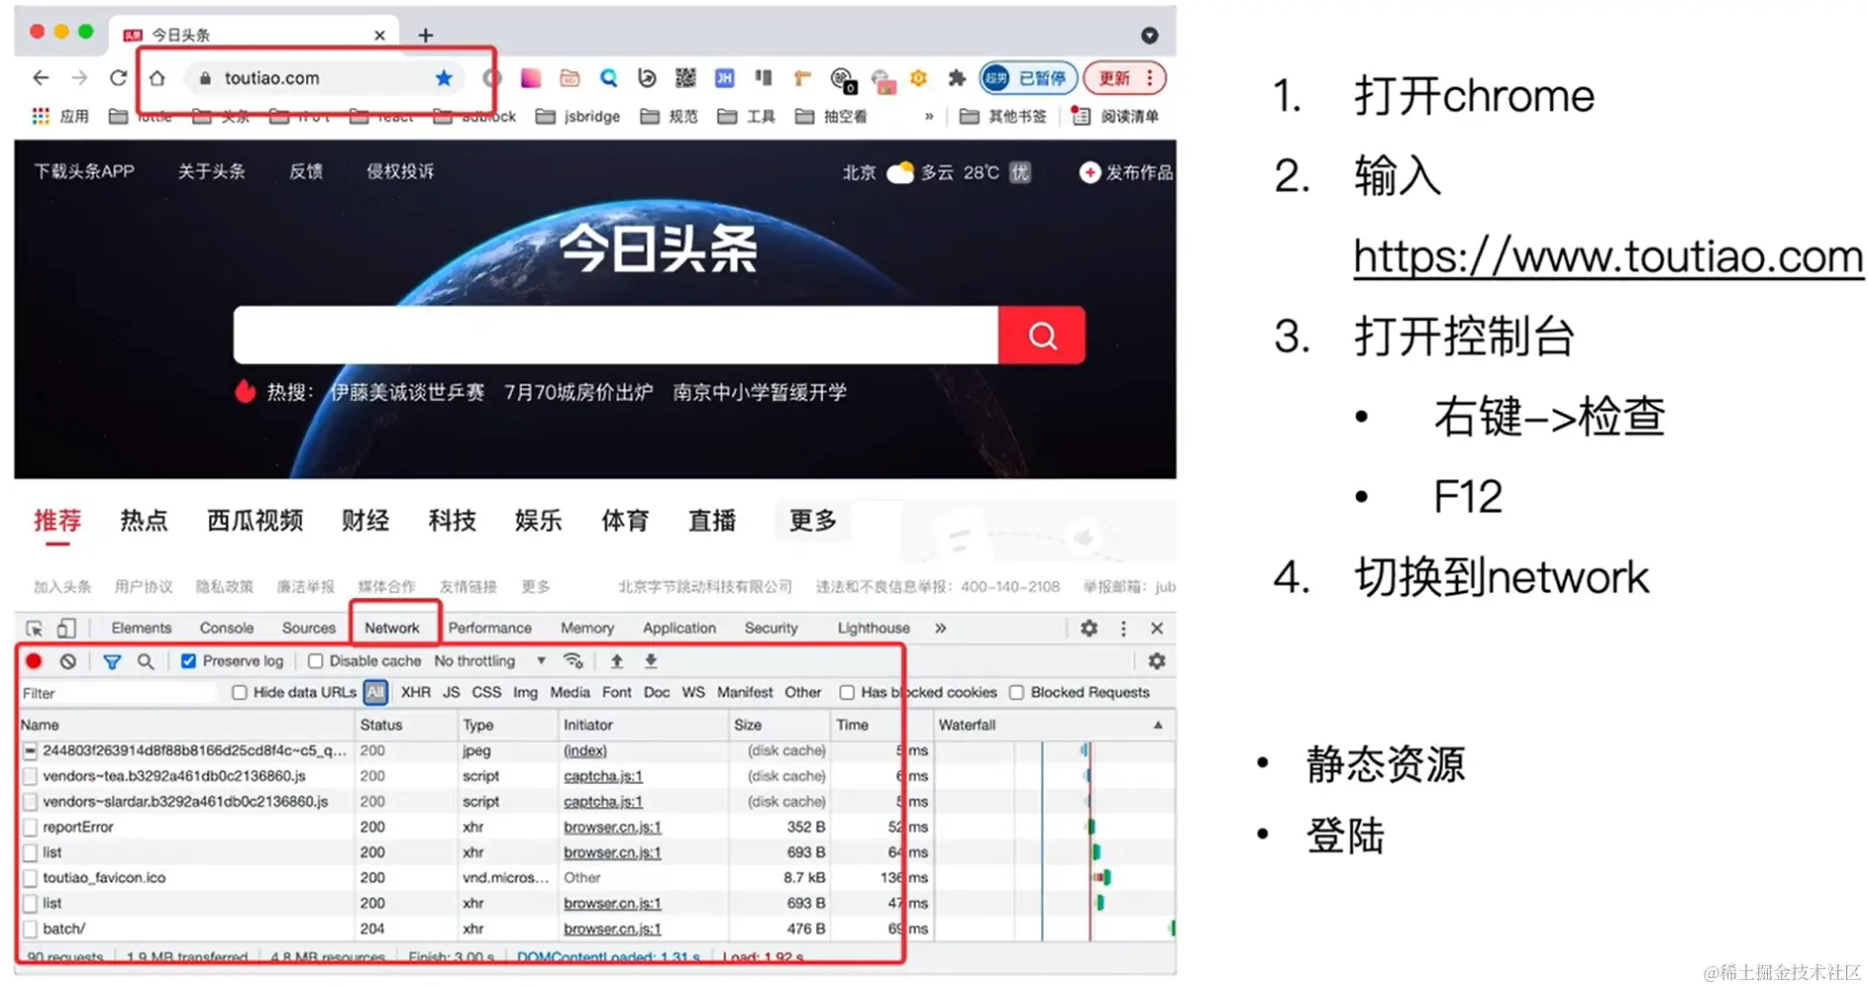Filter requests by XHR type
Image resolution: width=1868 pixels, height=989 pixels.
tap(416, 692)
